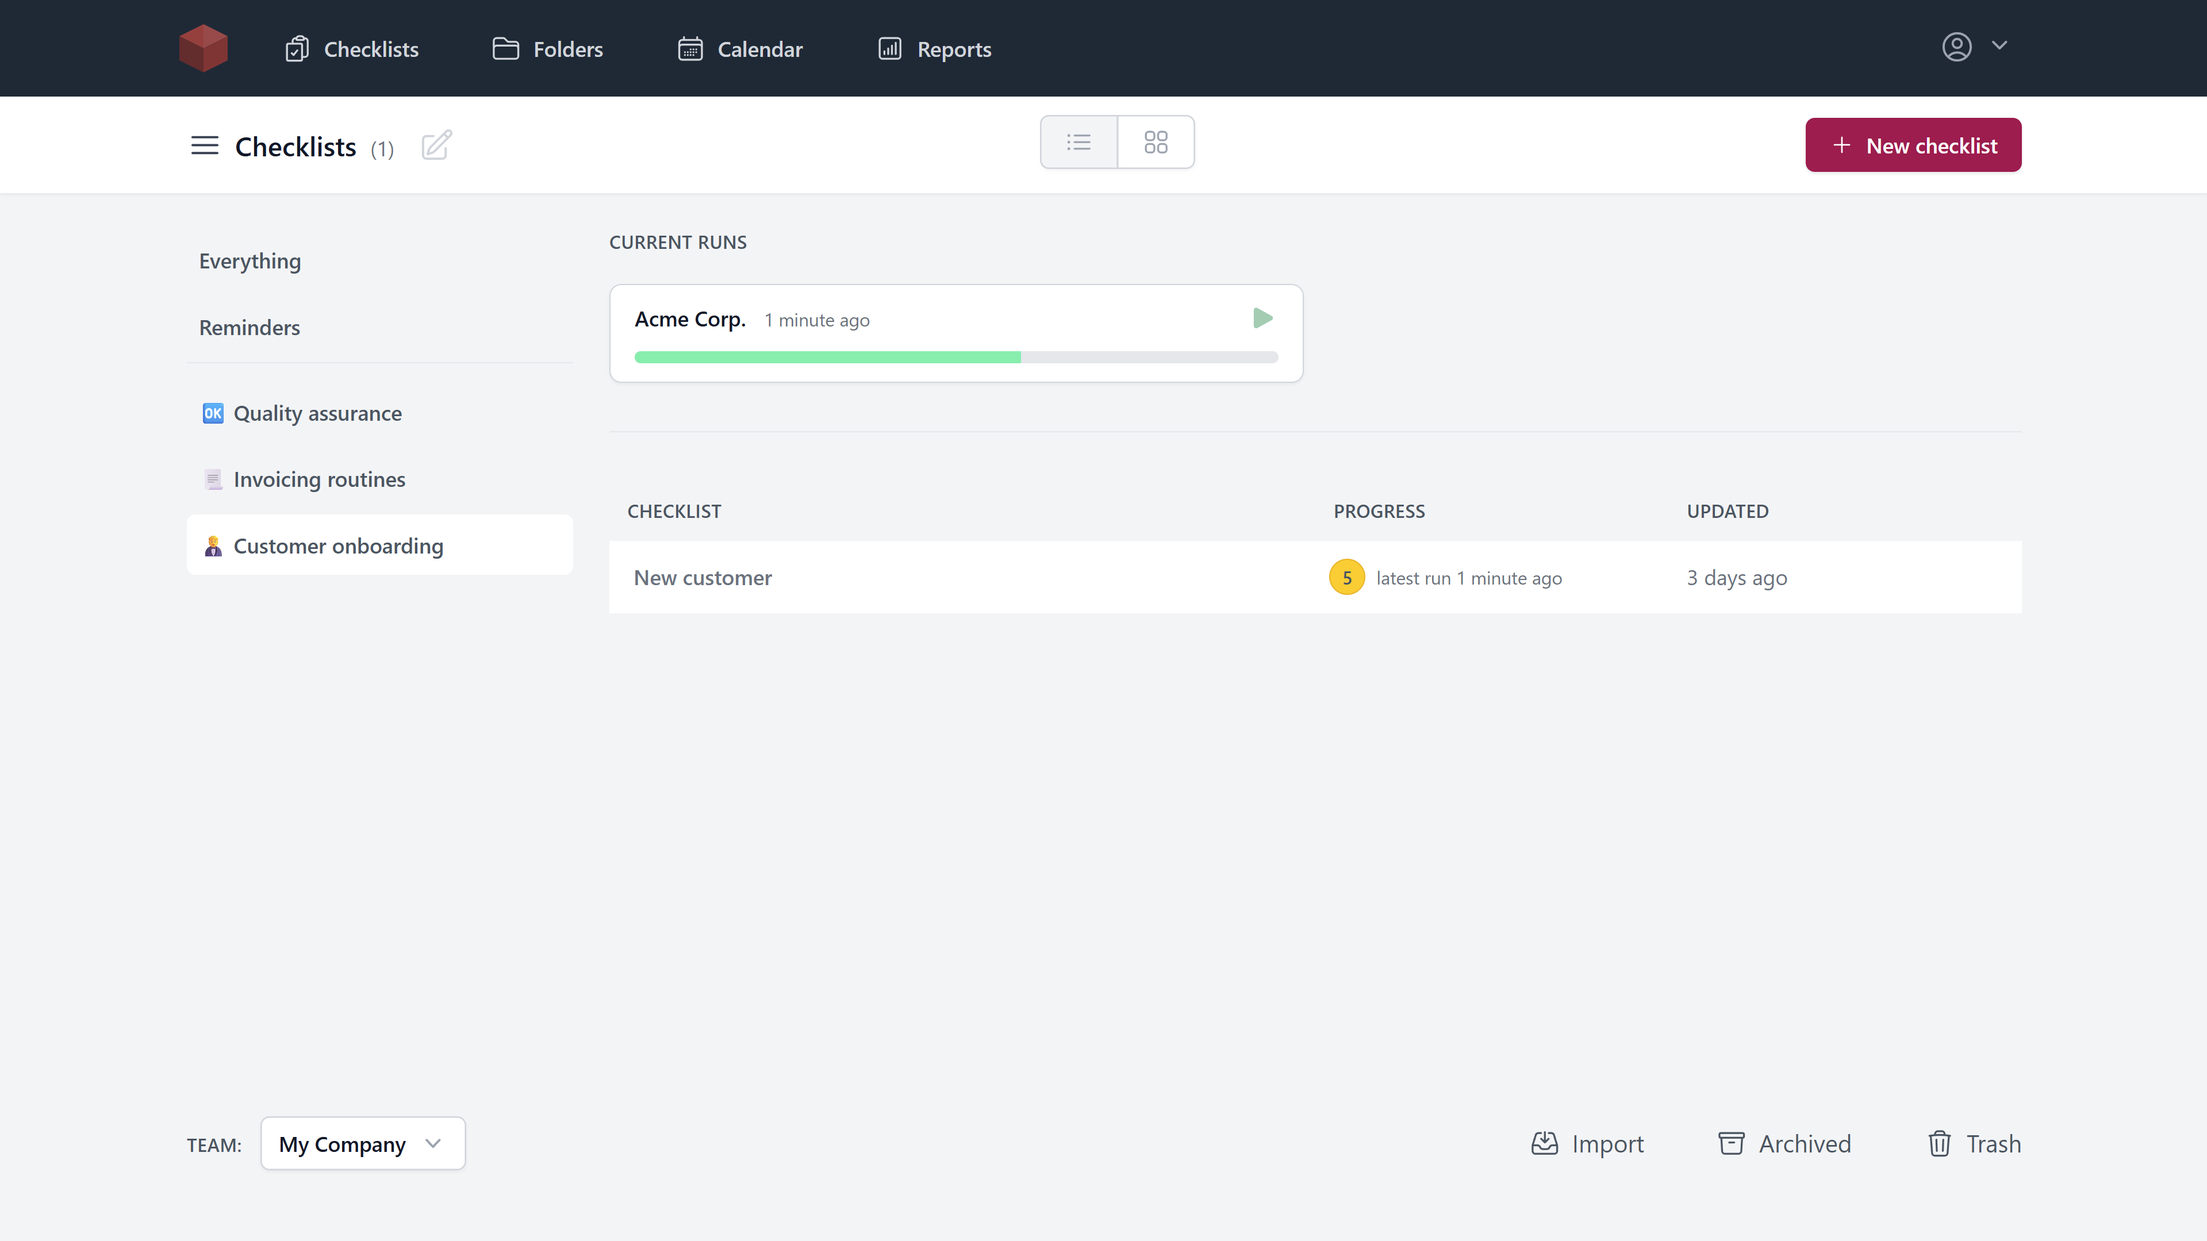Click the Archived box icon

1730,1143
